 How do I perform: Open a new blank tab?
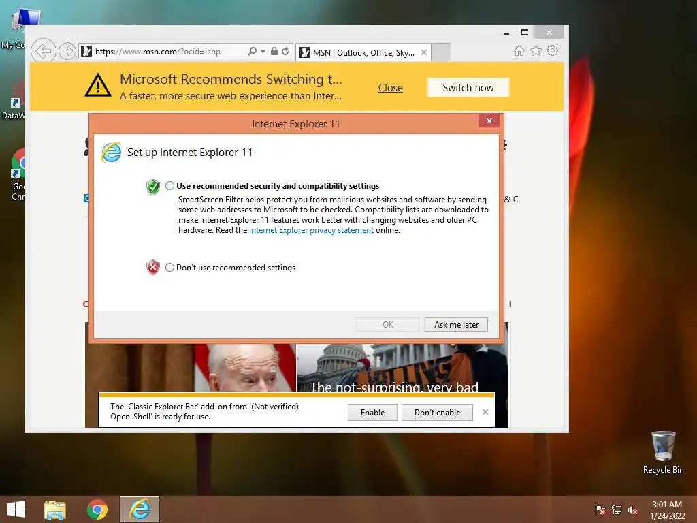point(441,52)
